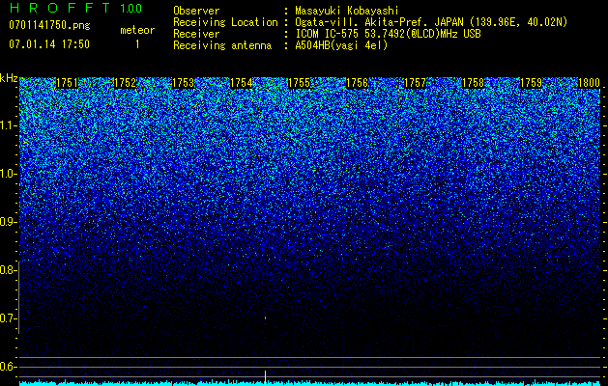
Task: Click the 1753 time marker
Action: coord(183,83)
